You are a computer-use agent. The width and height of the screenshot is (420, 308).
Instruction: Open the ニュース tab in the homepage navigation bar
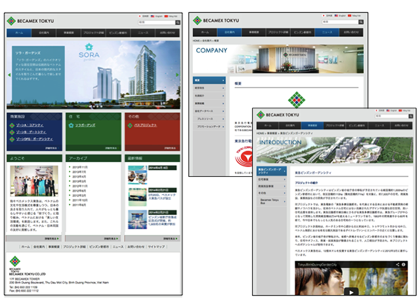143,33
